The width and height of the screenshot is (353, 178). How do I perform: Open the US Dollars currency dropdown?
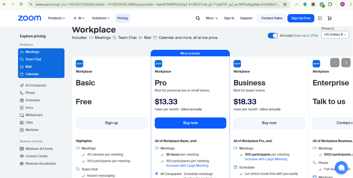(x=335, y=34)
